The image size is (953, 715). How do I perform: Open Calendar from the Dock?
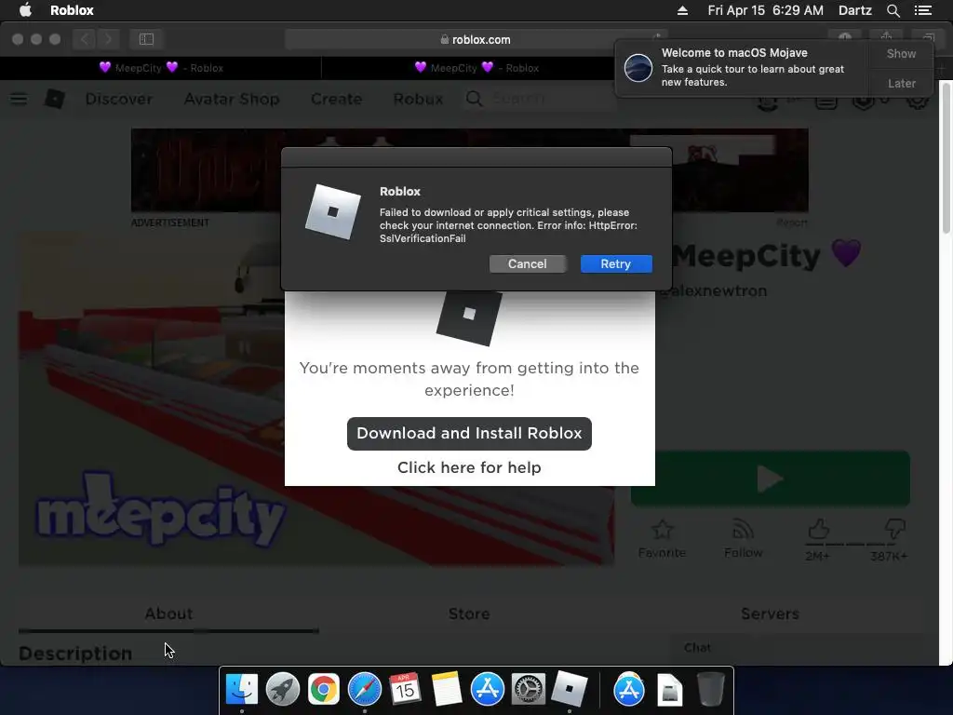tap(405, 689)
